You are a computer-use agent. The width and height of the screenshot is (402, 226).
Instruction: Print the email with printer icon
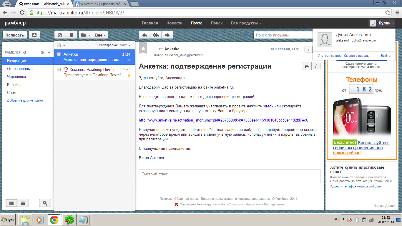tap(307, 66)
